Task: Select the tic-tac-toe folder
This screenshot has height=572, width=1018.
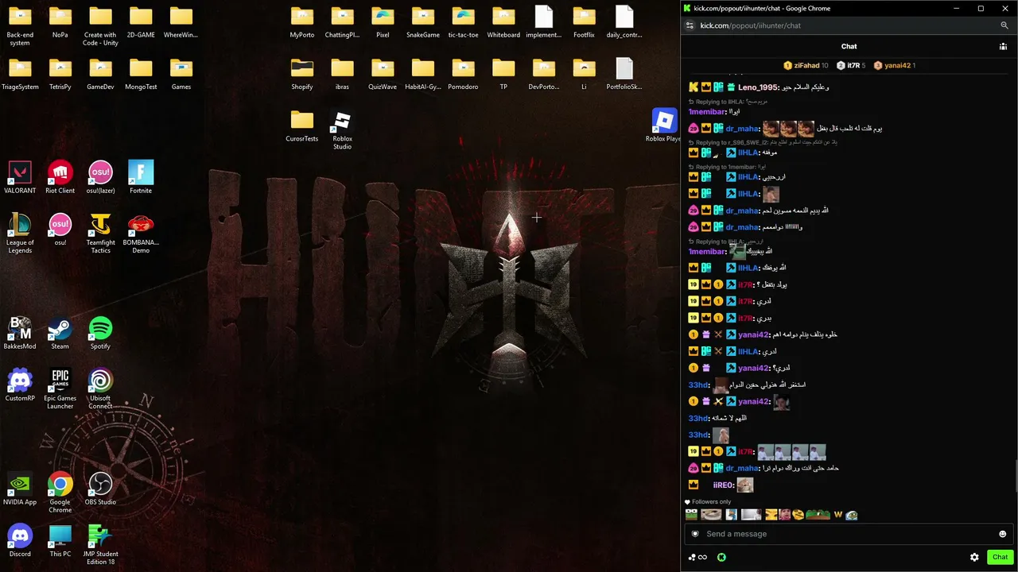Action: point(463,22)
